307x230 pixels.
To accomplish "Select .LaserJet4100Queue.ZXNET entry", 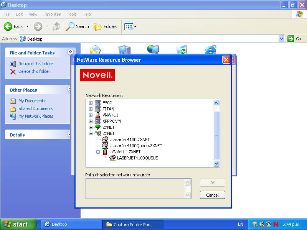I will tap(136, 146).
